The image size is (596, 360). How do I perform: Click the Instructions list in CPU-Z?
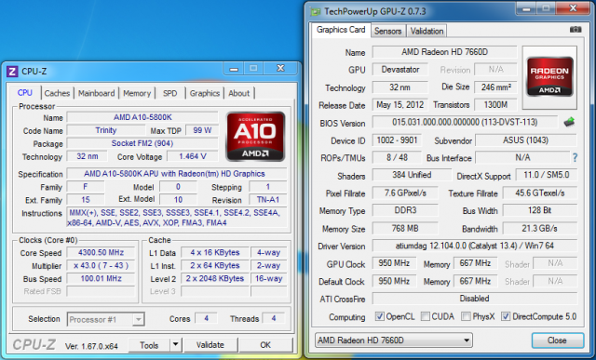click(177, 218)
